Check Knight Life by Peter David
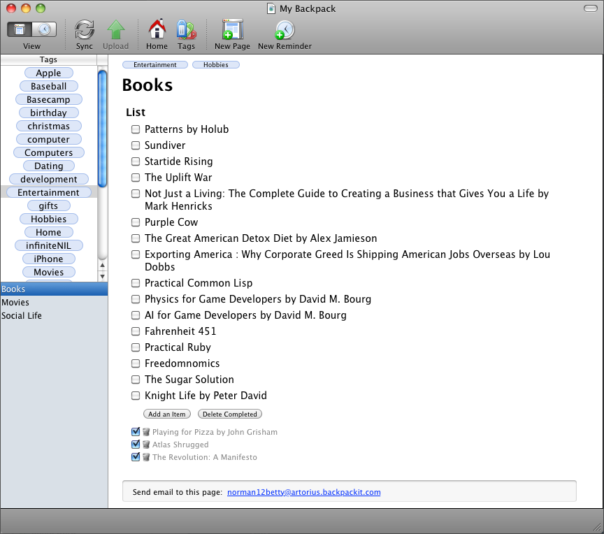604x534 pixels. (x=136, y=396)
